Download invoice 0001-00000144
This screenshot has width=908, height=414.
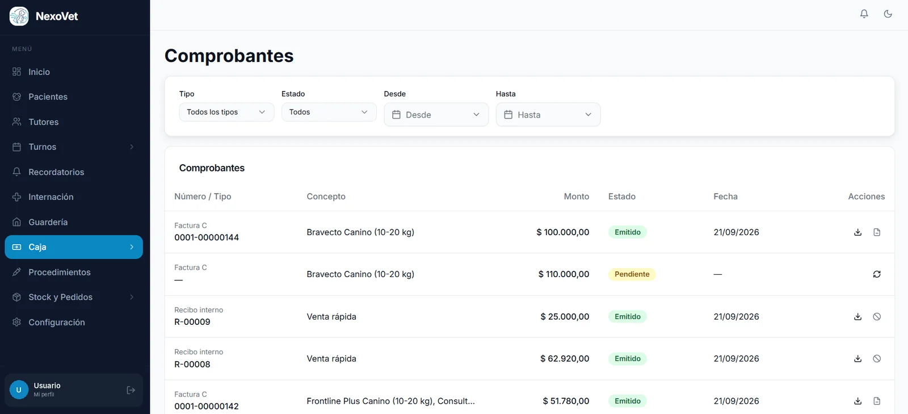click(857, 232)
